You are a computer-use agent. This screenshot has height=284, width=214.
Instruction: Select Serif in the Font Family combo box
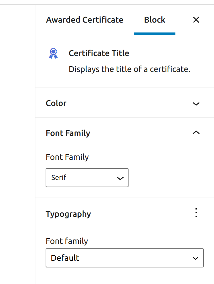pyautogui.click(x=87, y=178)
